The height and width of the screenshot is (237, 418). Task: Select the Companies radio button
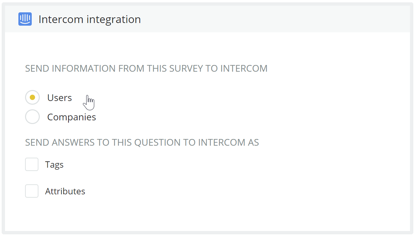pos(32,117)
